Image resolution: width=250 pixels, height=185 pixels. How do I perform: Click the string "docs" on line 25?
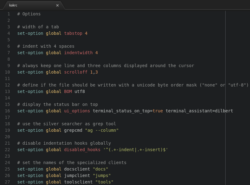[100, 169]
